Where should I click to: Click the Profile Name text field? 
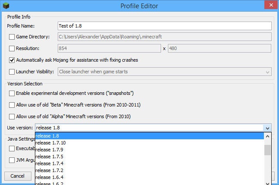pos(164,26)
